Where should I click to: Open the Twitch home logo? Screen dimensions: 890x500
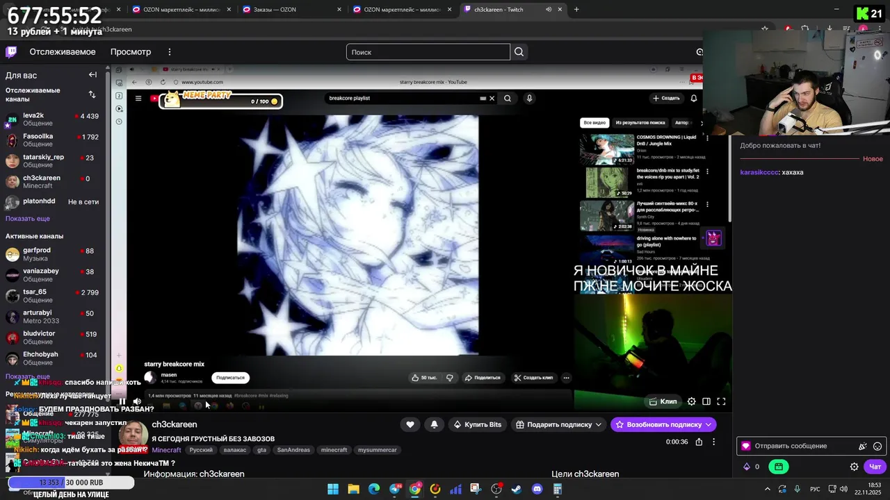pyautogui.click(x=11, y=52)
